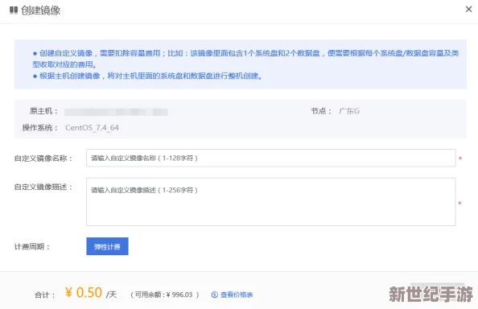
Task: Click the 创建镜像 title icon
Action: (x=14, y=10)
